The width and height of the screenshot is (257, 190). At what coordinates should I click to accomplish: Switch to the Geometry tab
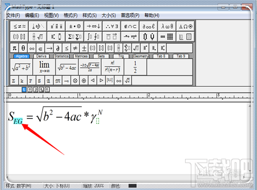click(x=141, y=56)
